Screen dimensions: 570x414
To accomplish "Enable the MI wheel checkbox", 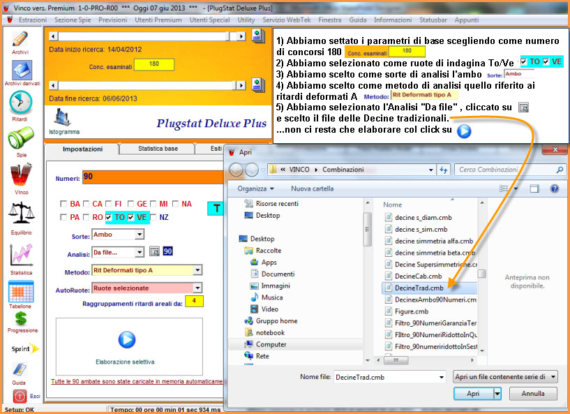I will (x=153, y=204).
